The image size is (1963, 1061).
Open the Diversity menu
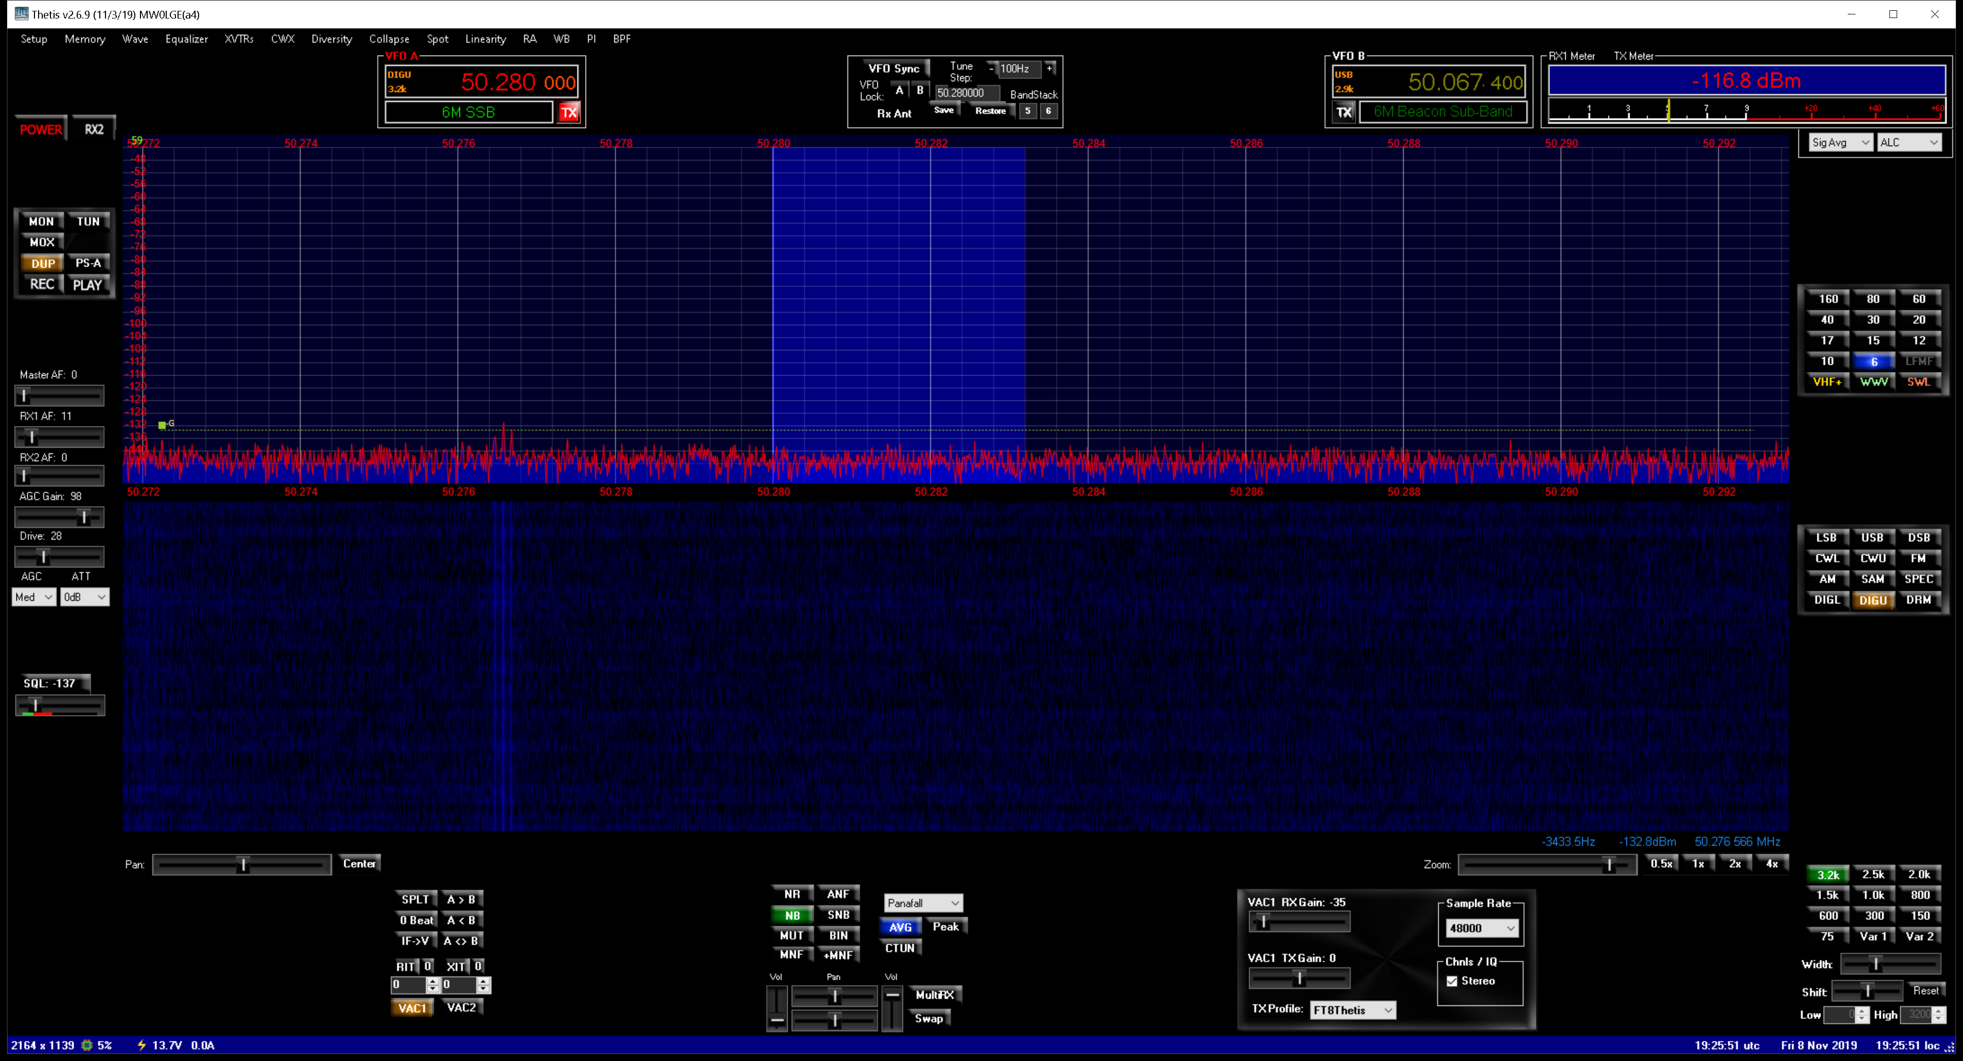tap(331, 39)
